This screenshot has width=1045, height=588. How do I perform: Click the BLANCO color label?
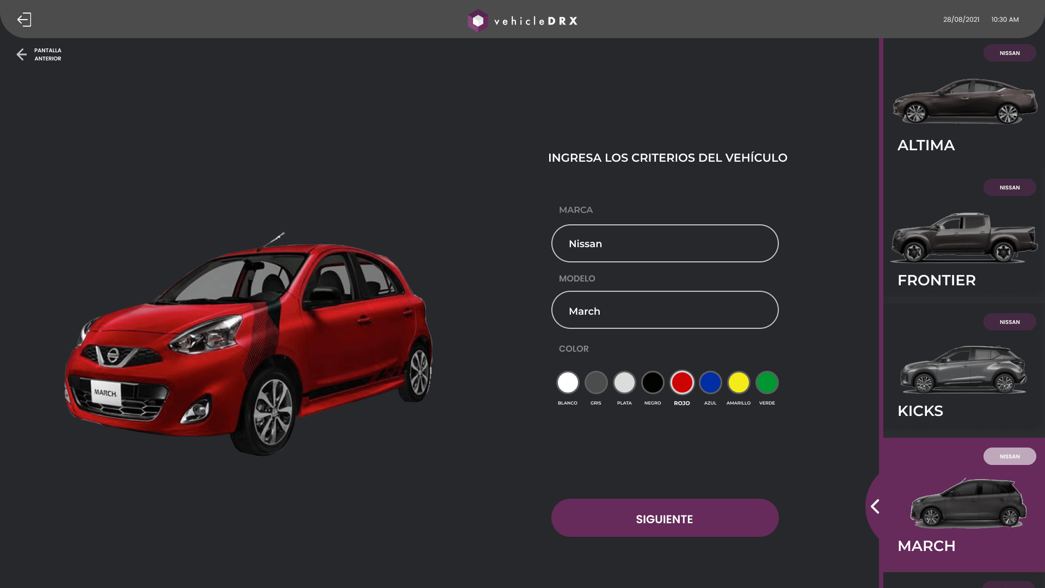click(x=568, y=403)
